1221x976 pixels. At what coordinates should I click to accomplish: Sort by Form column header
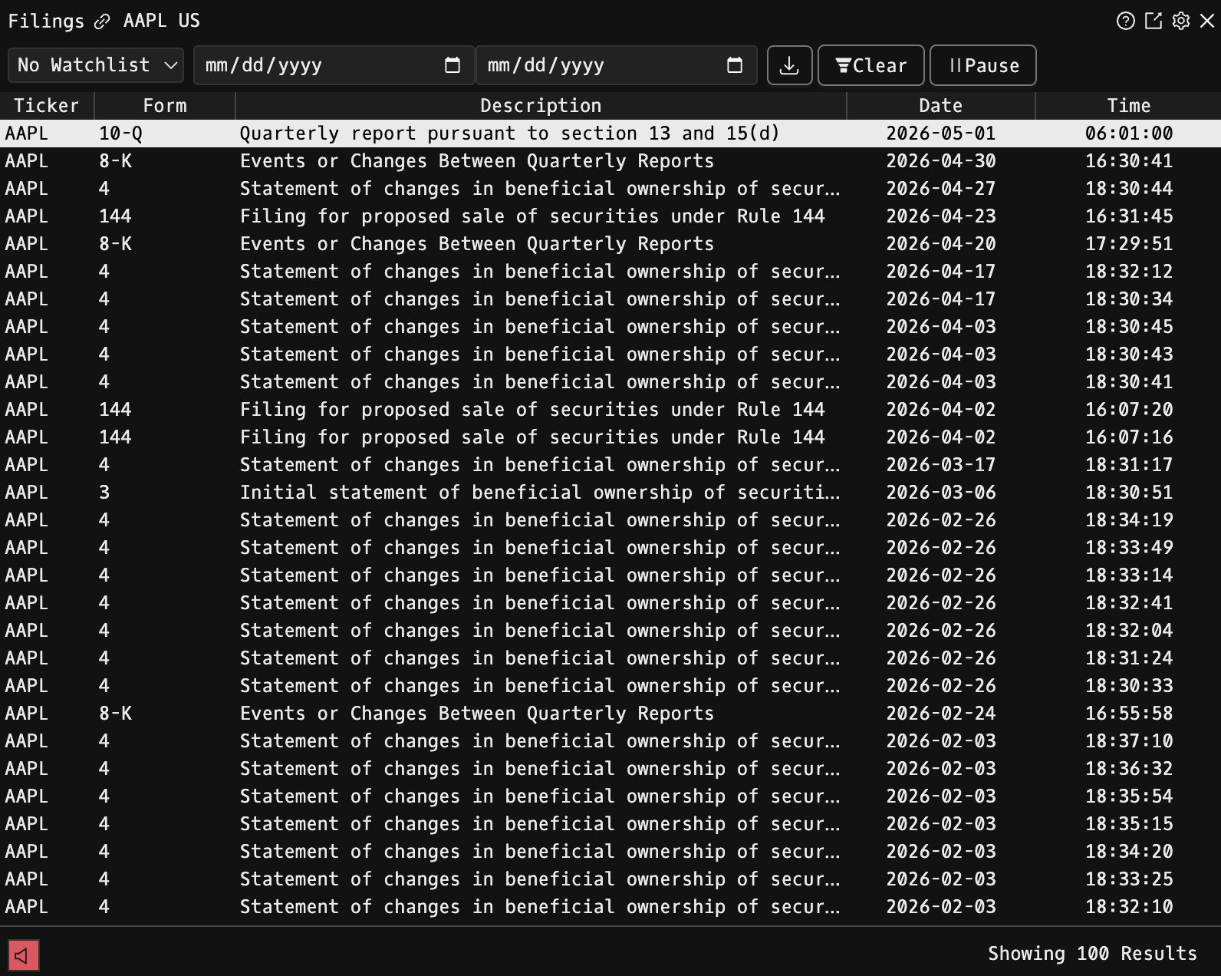click(x=165, y=106)
